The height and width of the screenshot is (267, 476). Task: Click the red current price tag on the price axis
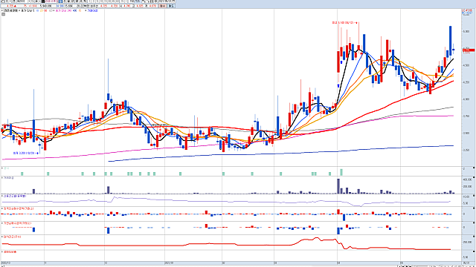pyautogui.click(x=469, y=50)
